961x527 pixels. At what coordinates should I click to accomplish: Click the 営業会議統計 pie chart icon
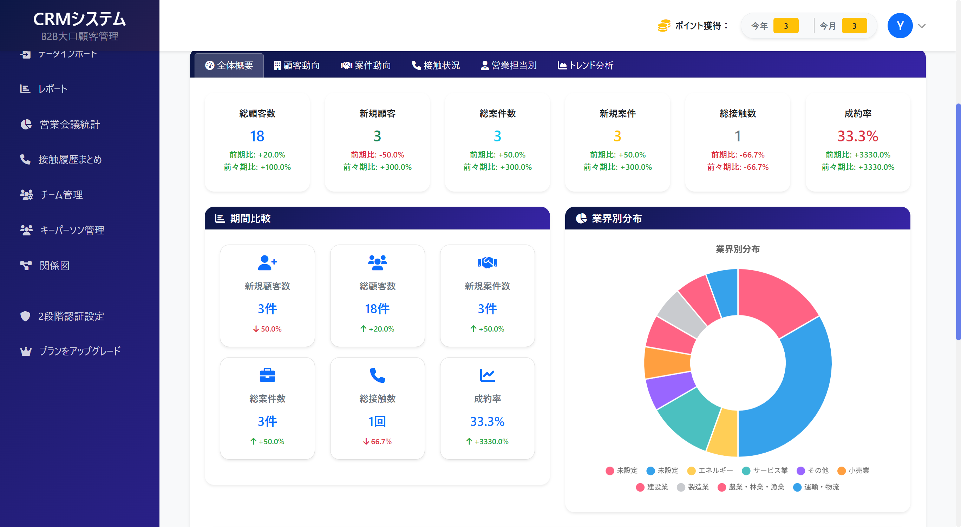point(26,124)
